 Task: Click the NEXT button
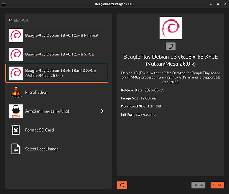[x=217, y=185]
